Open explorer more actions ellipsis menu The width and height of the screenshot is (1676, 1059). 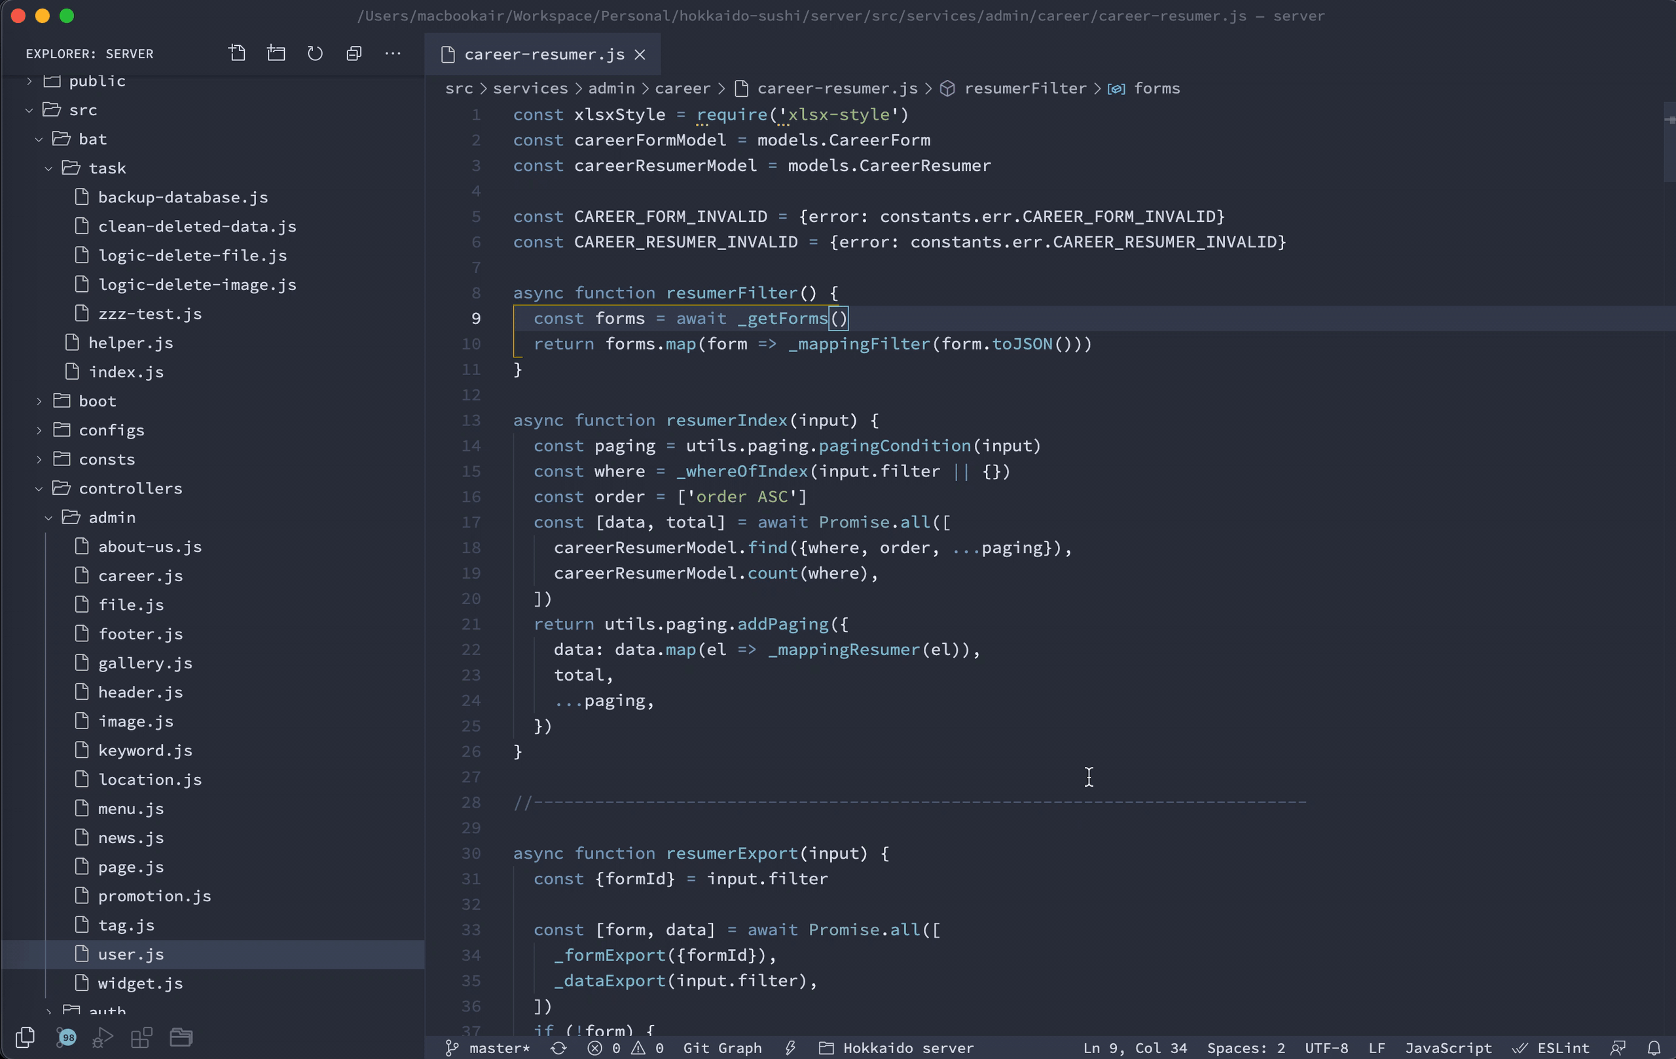pos(393,54)
